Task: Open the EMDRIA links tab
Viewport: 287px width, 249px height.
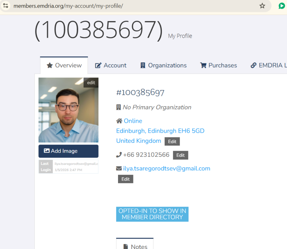Action: click(269, 65)
